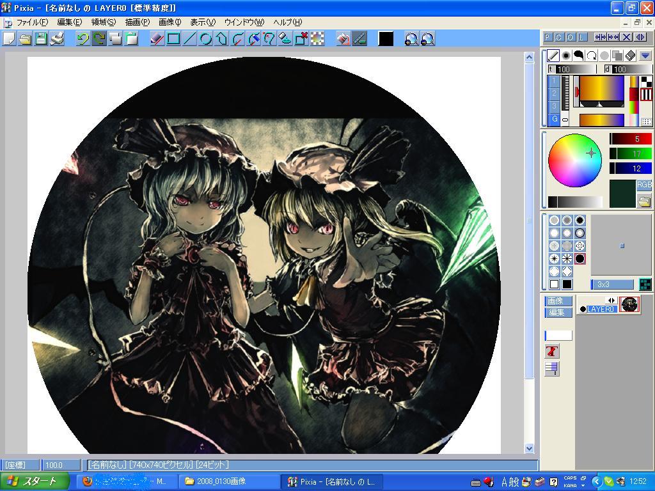Print the image using printer icon

coord(57,39)
